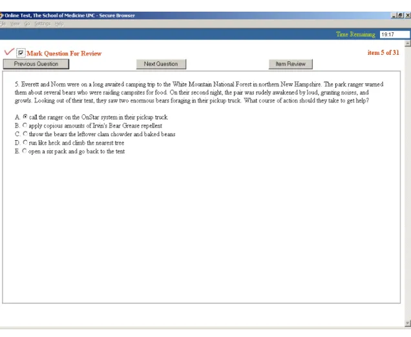Pick answer D run and climb tree
This screenshot has height=337, width=411.
(25, 142)
